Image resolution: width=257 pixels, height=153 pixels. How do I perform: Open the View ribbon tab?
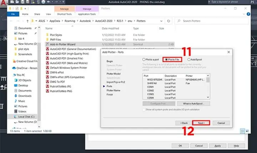[48, 14]
